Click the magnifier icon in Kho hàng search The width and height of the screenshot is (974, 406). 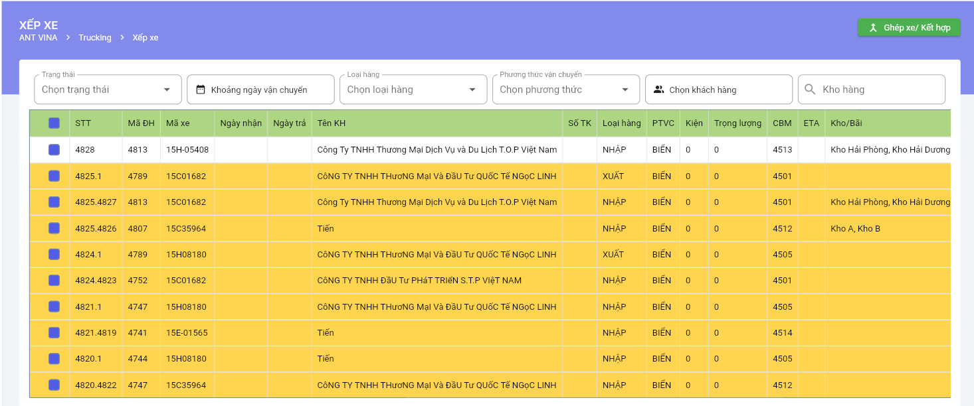(810, 90)
